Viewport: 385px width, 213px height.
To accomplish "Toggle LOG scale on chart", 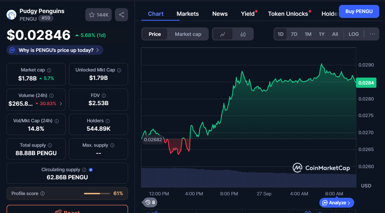I will tap(354, 34).
